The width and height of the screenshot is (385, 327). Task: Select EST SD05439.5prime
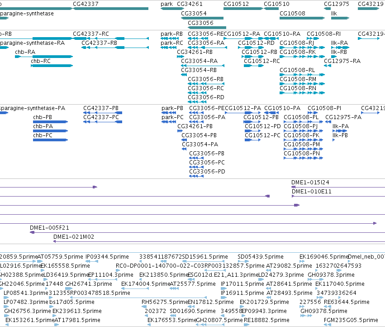click(x=261, y=257)
